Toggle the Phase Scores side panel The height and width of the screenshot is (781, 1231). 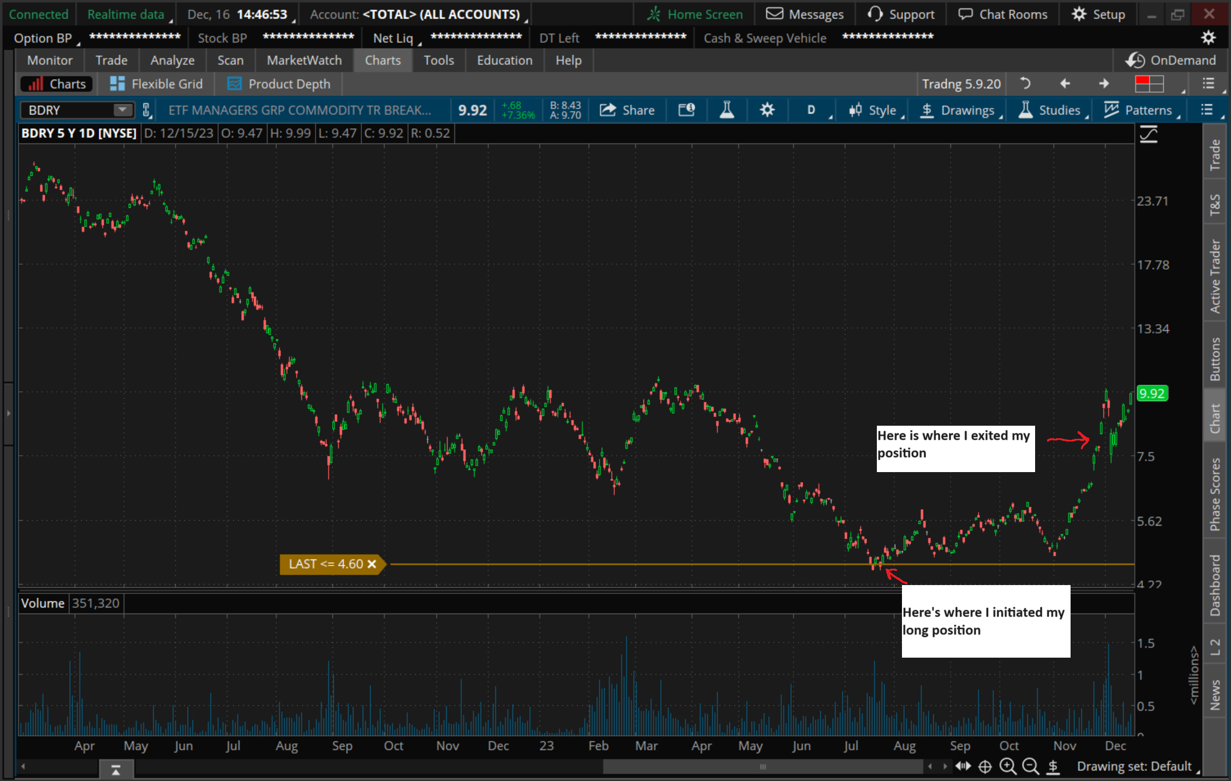(x=1215, y=494)
